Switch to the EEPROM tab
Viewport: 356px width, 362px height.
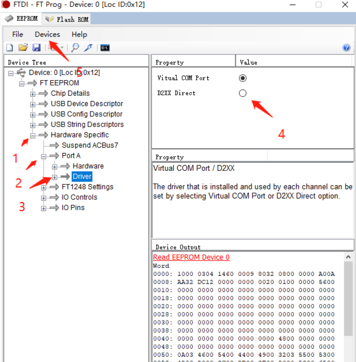coord(21,18)
